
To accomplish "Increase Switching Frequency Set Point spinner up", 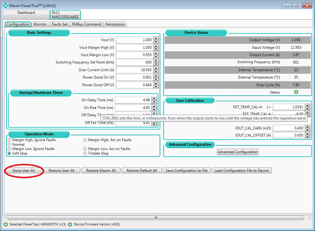I will (156, 61).
